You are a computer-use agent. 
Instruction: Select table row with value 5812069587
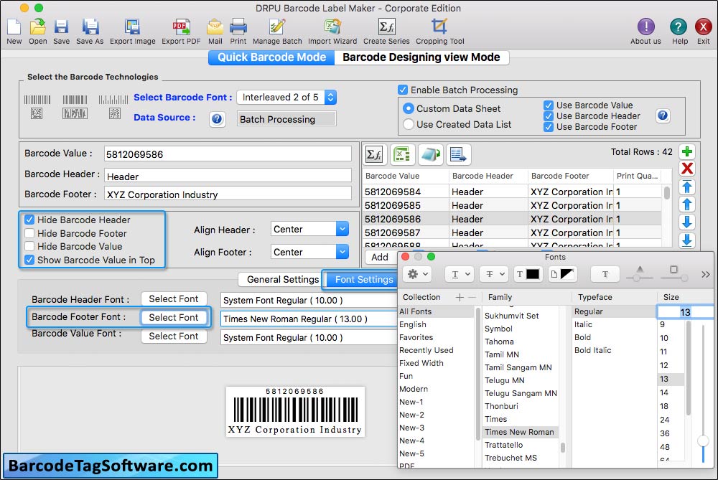pyautogui.click(x=512, y=232)
